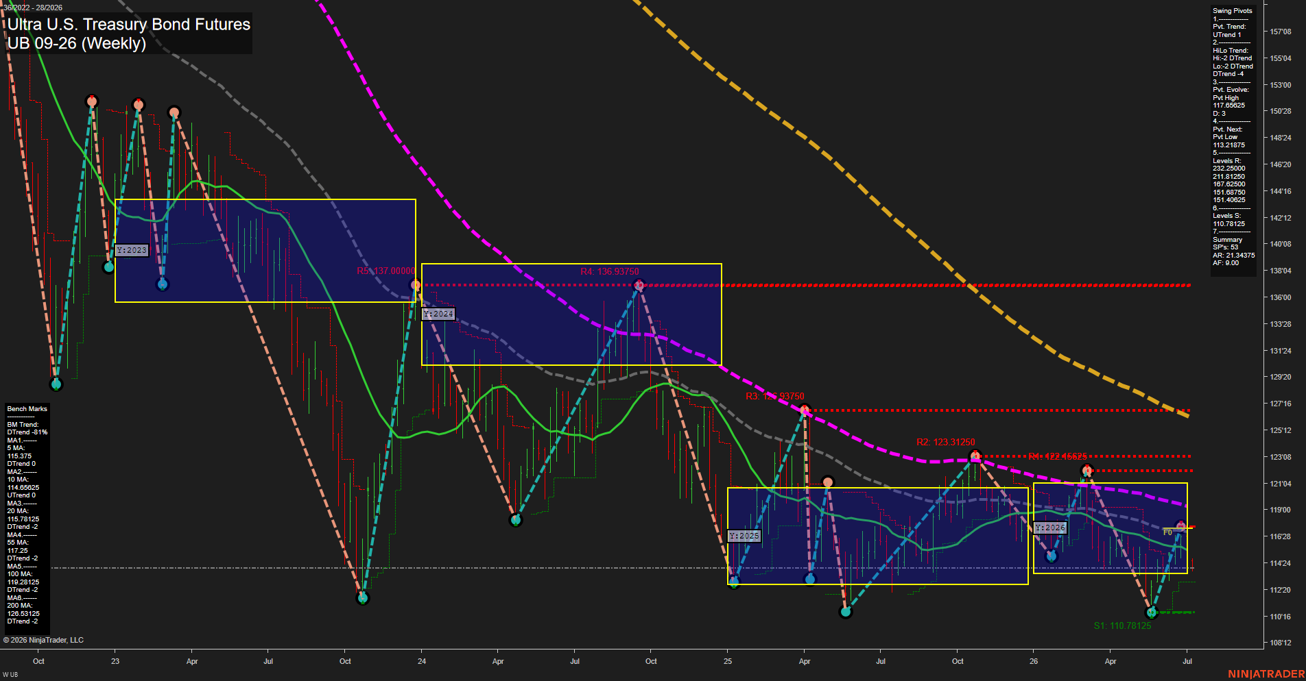Viewport: 1306px width, 681px height.
Task: Click the 5 MA: label
Action: 17,448
